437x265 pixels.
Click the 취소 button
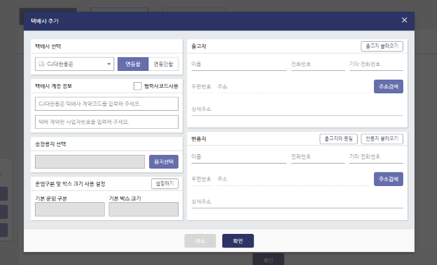(x=200, y=241)
